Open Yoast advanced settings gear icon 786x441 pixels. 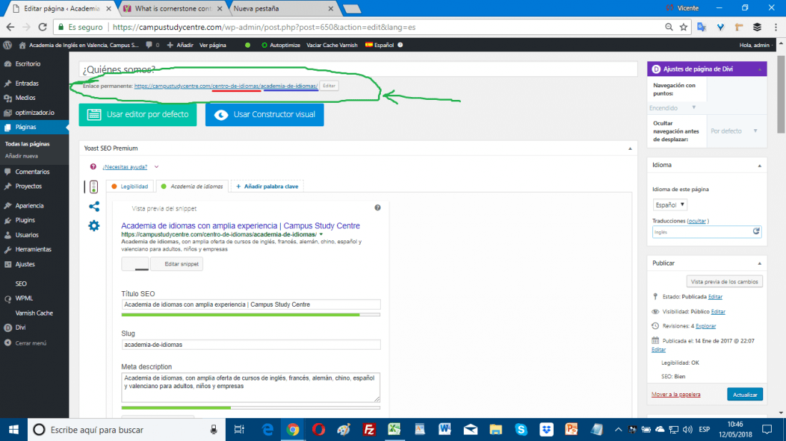(x=94, y=225)
